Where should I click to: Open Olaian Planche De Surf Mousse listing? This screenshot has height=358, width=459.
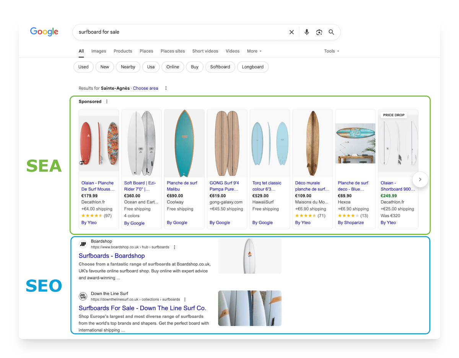click(98, 186)
